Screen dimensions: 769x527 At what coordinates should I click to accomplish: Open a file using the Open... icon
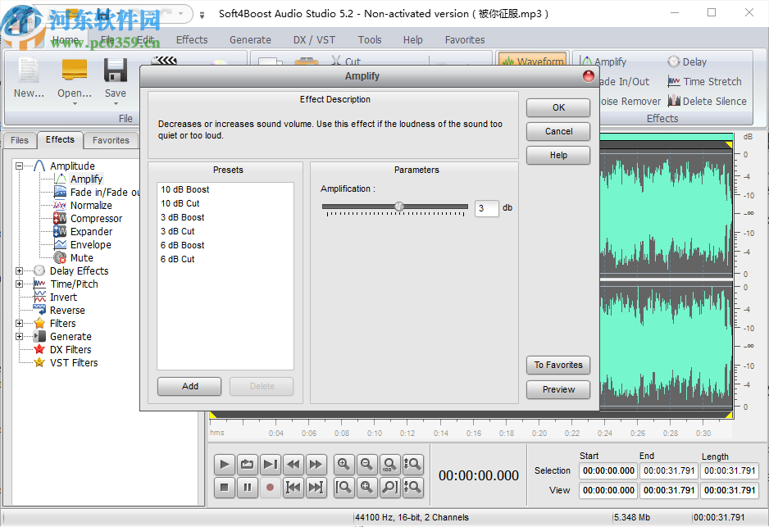point(74,80)
